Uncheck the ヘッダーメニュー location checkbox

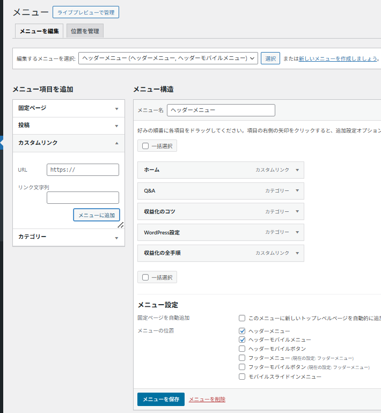coord(243,331)
